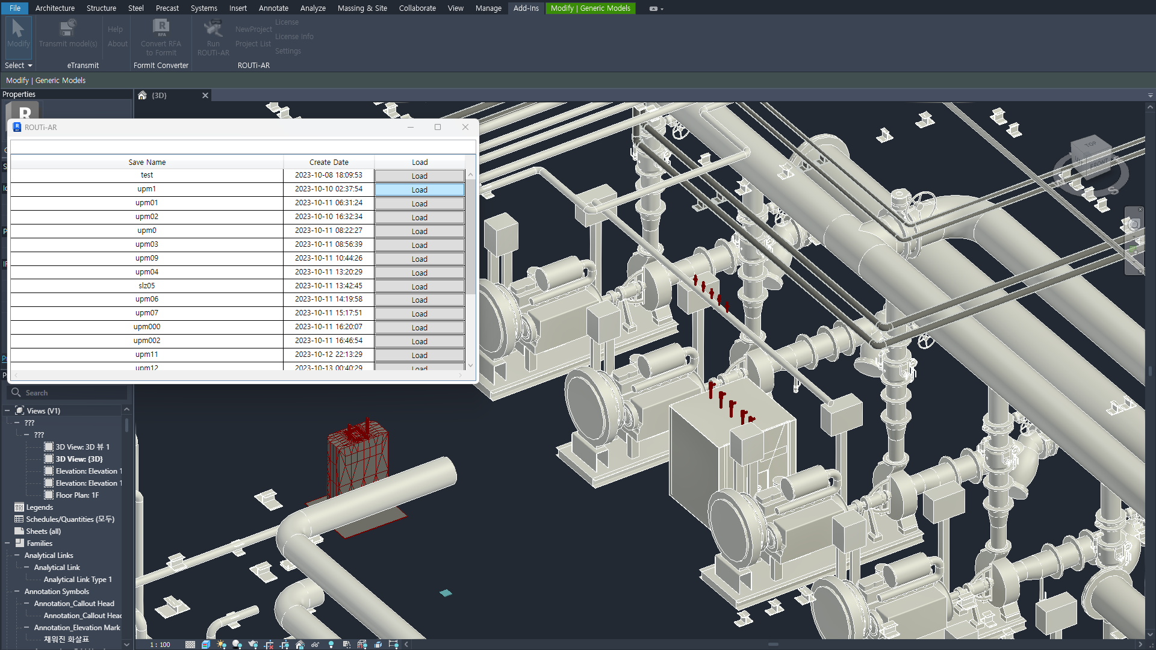Open the Add-Ins ribbon tab
The height and width of the screenshot is (650, 1156).
point(526,8)
